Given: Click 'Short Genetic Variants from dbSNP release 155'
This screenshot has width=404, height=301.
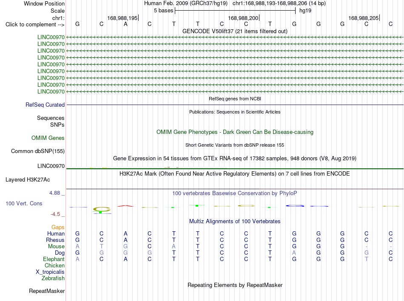Looking at the screenshot, I should tap(235, 145).
